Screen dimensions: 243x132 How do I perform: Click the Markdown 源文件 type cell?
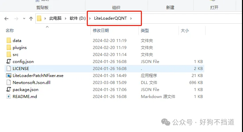pyautogui.click(x=158, y=97)
